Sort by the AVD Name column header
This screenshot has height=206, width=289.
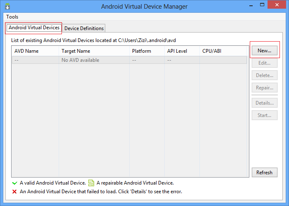[26, 51]
